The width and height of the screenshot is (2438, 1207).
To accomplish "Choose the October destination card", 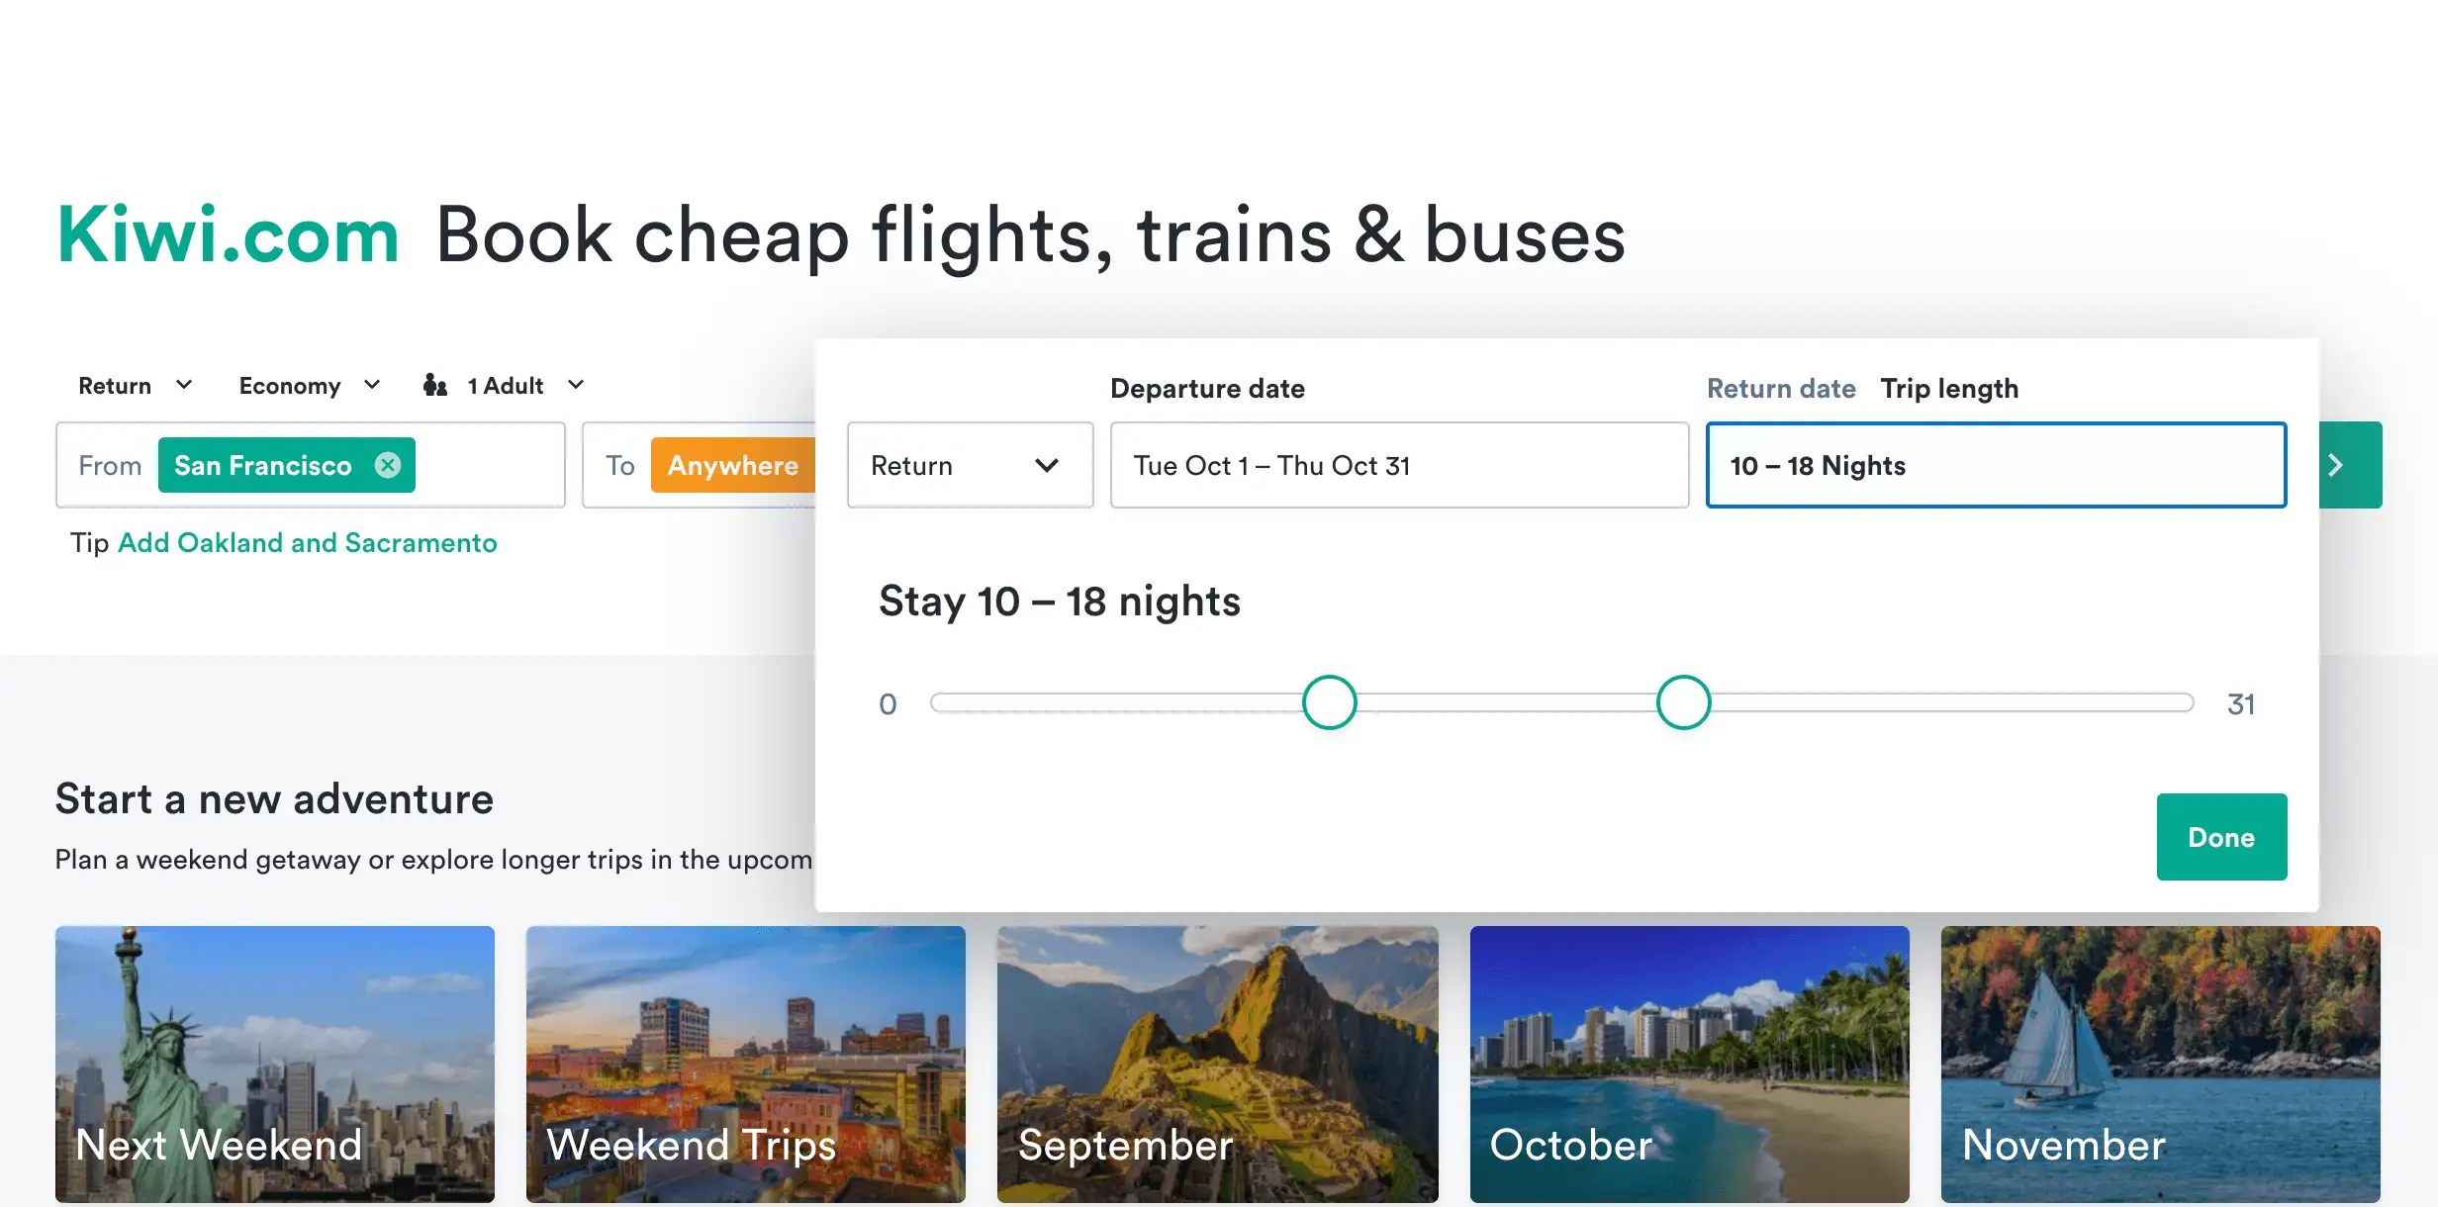I will pyautogui.click(x=1689, y=1064).
